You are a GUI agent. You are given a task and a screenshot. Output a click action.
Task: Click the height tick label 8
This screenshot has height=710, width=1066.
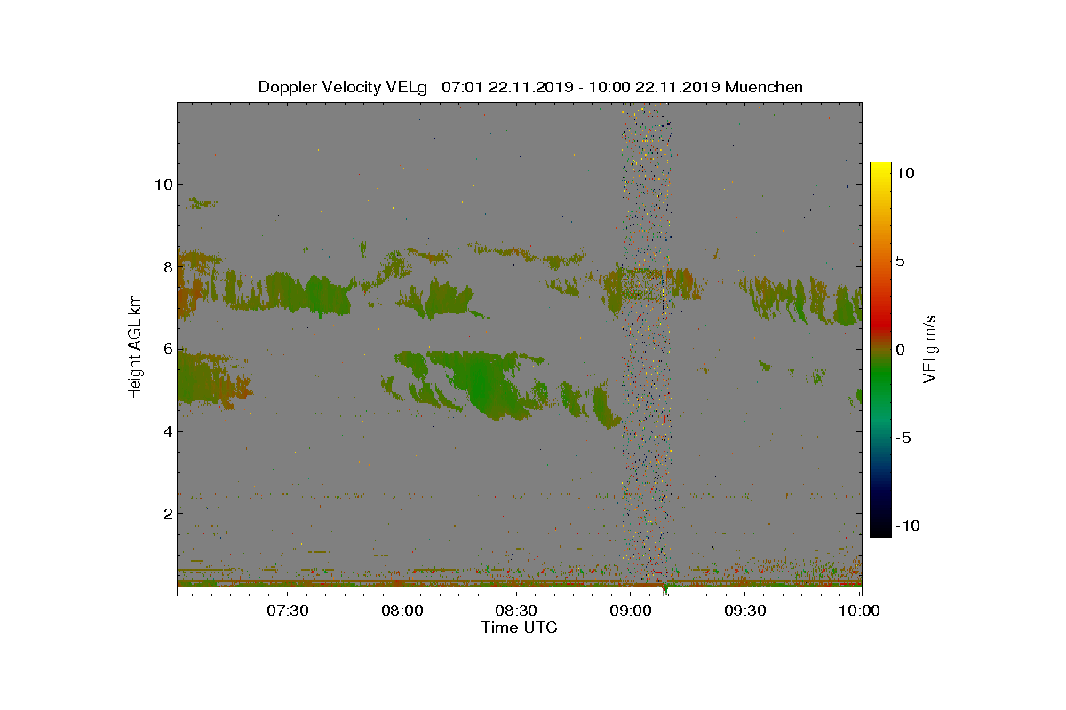[166, 267]
